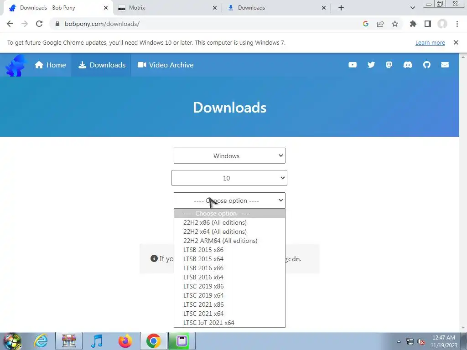This screenshot has width=467, height=350.
Task: Expand the tab search chevron
Action: tap(412, 8)
